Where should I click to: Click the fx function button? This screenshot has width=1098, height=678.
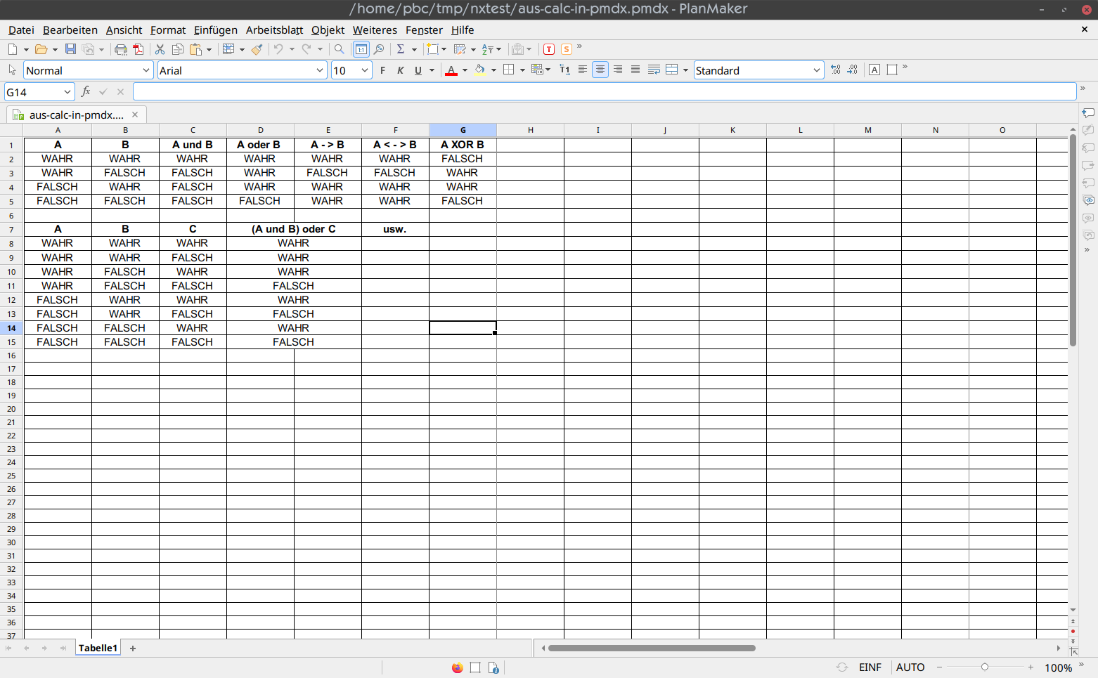pos(86,92)
